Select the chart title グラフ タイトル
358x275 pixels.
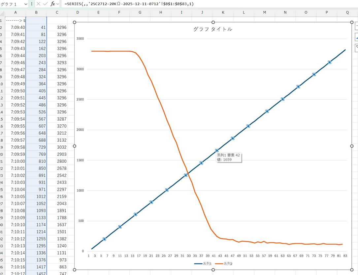coord(212,29)
